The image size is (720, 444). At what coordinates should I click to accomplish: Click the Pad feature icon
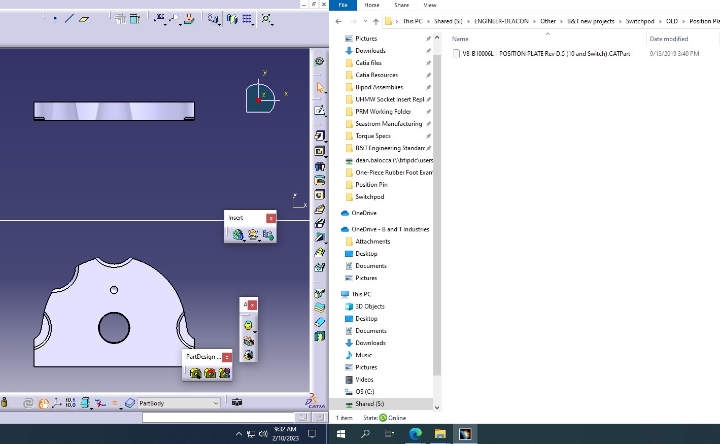tap(319, 136)
